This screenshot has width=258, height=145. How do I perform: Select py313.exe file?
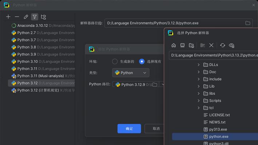[215, 129]
